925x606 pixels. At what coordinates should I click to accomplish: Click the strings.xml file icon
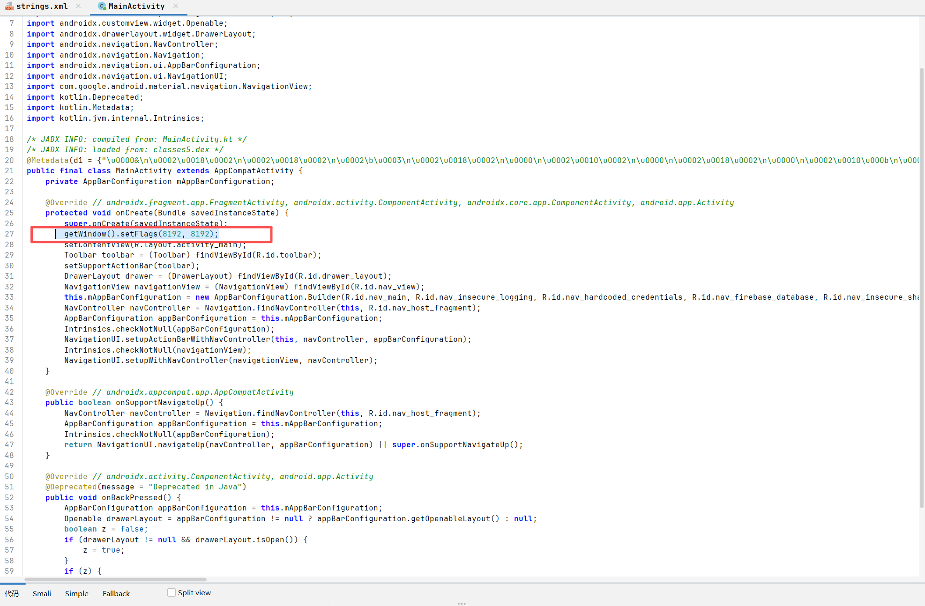(9, 7)
